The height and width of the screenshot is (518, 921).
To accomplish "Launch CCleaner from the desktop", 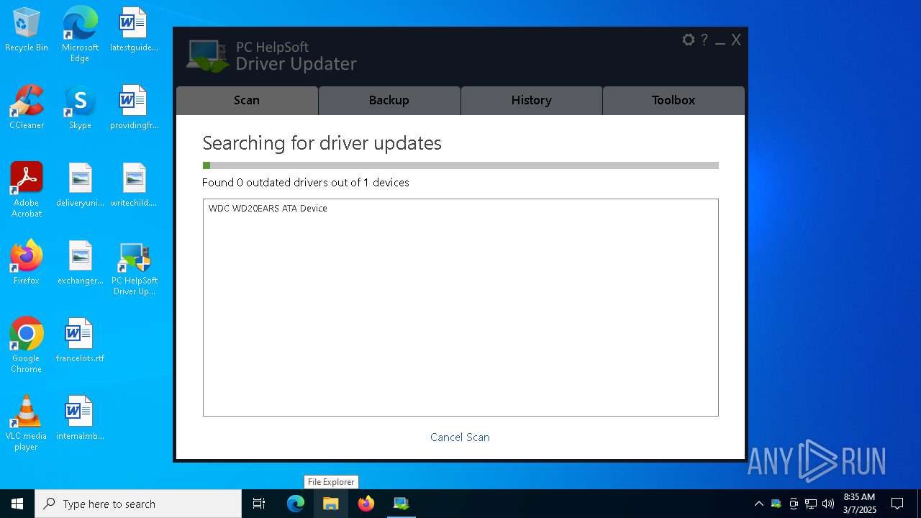I will pos(27,108).
